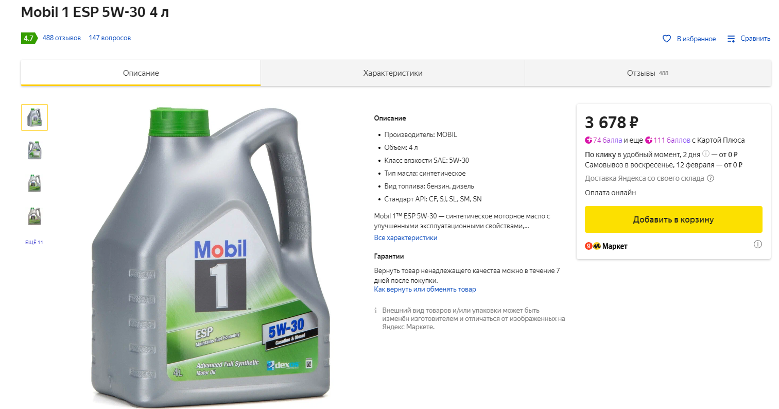The width and height of the screenshot is (779, 409).
Task: Open the Отзывы 488 tab
Action: coord(648,73)
